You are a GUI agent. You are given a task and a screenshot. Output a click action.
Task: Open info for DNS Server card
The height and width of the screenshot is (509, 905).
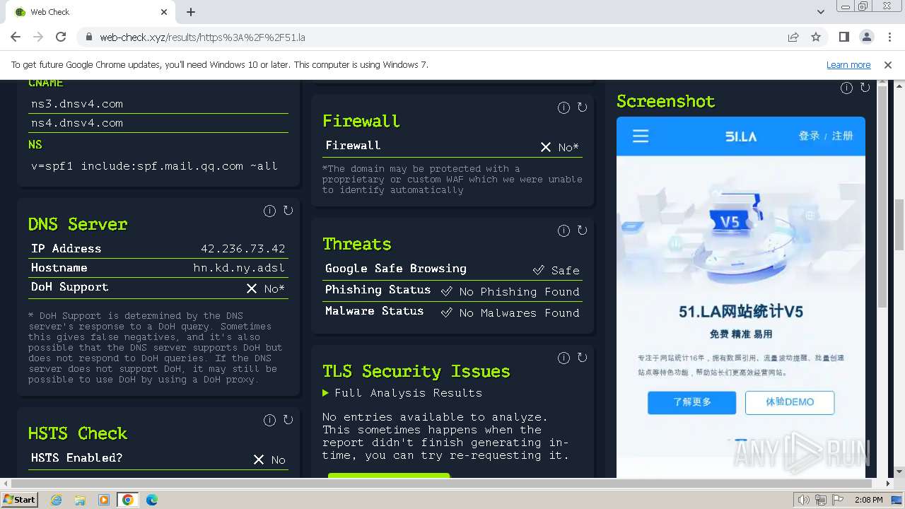point(269,211)
